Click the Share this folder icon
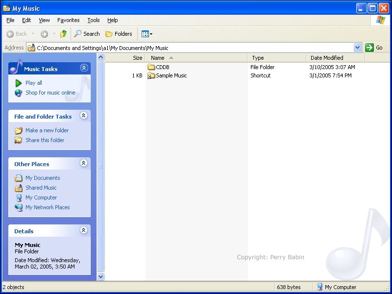The image size is (392, 294). pyautogui.click(x=18, y=140)
